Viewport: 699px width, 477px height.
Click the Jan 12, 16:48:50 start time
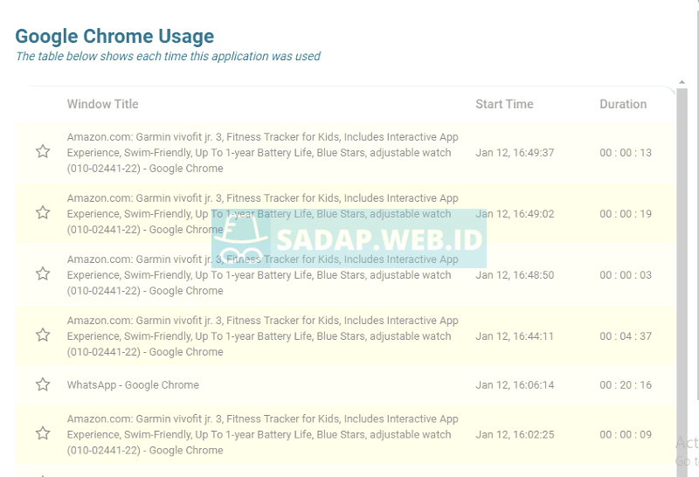pyautogui.click(x=515, y=274)
